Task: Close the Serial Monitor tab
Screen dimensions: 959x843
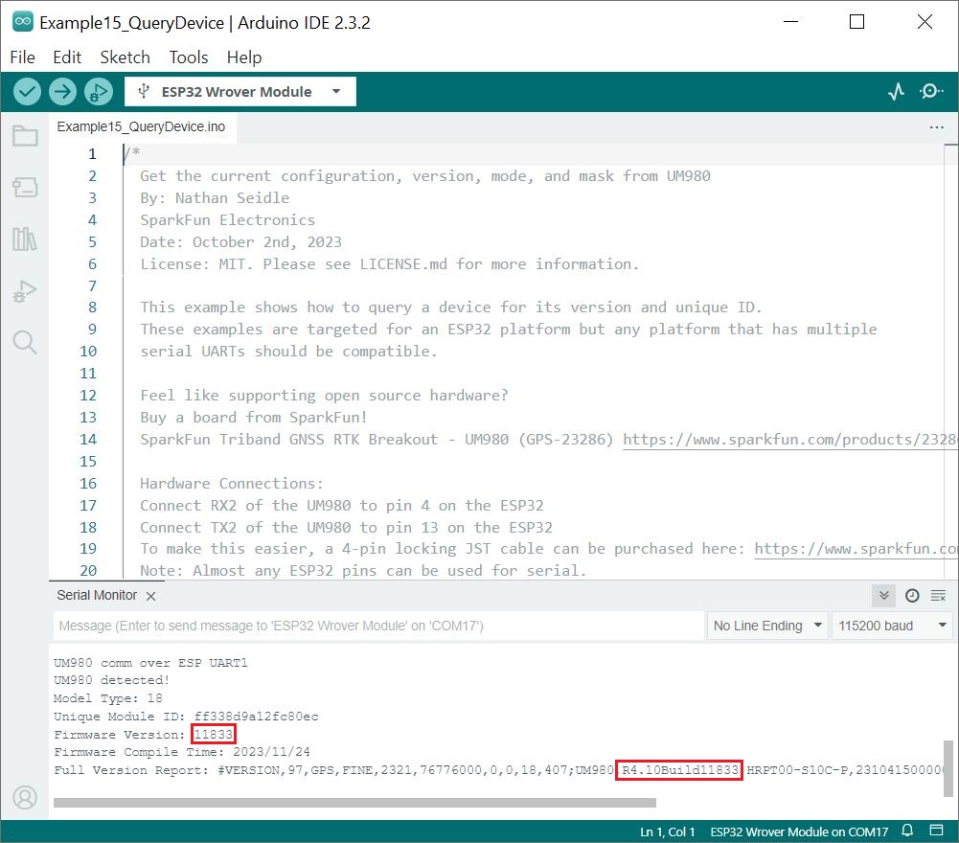Action: point(150,596)
